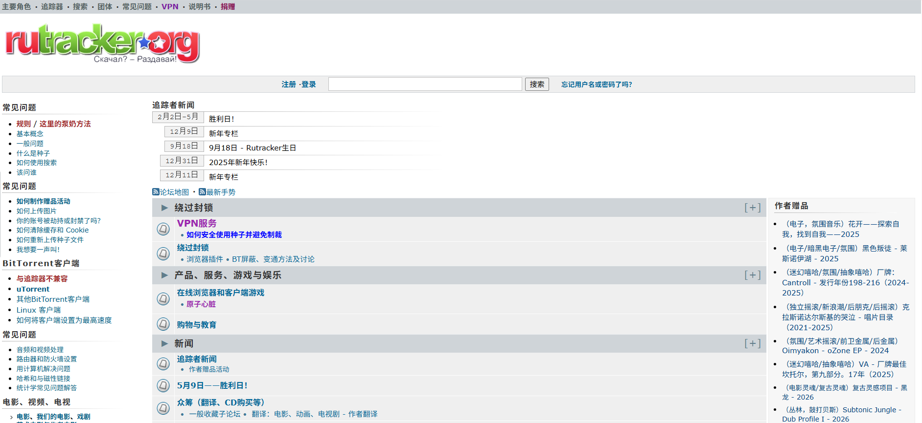Open the uTorrent sidebar link
Screen dimensions: 922x423
[33, 289]
